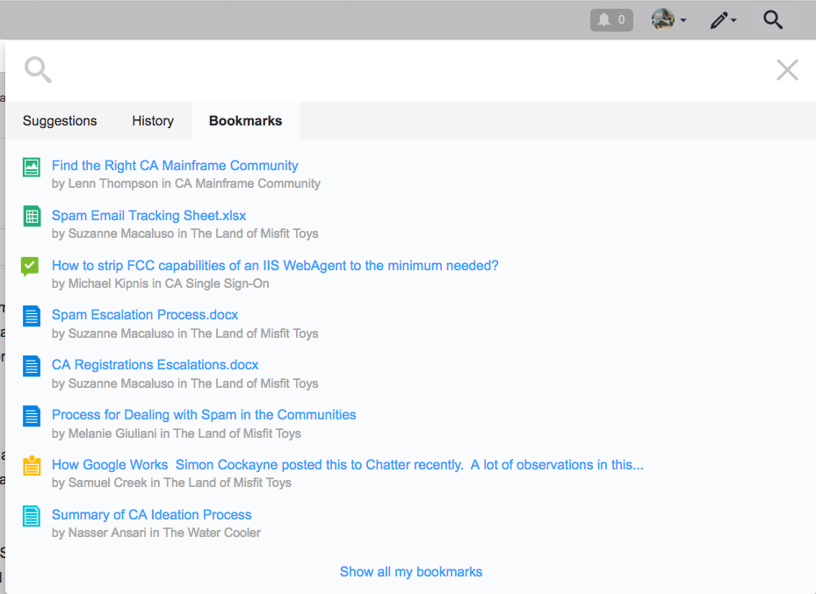Switch to the Suggestions tab

tap(60, 120)
